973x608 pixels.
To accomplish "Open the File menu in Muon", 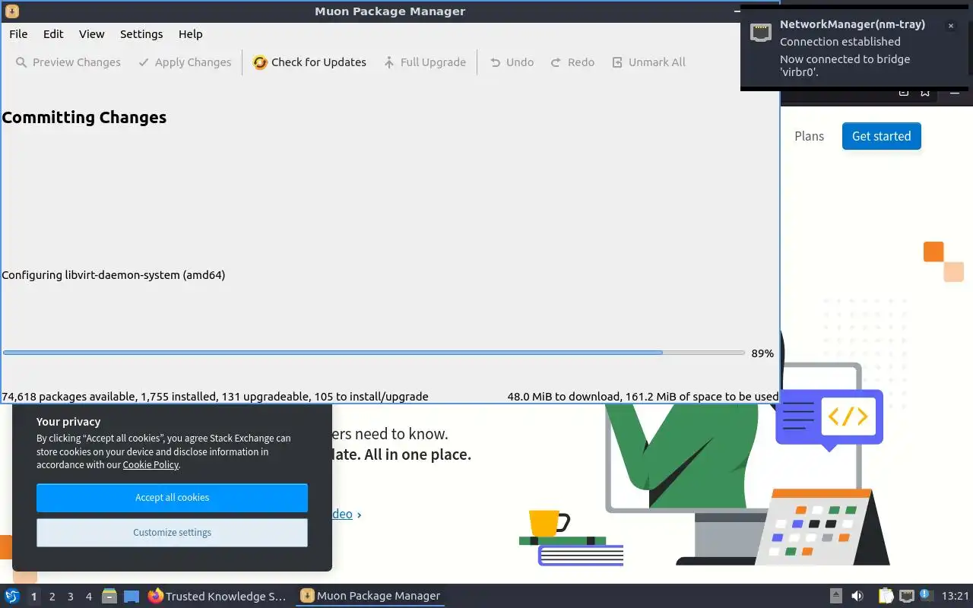I will pos(18,34).
